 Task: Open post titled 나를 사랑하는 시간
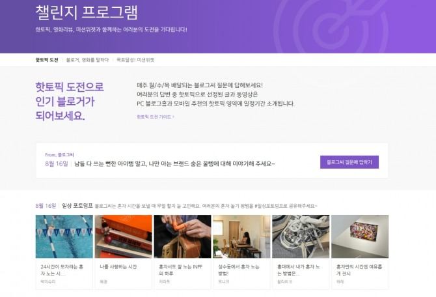[118, 266]
